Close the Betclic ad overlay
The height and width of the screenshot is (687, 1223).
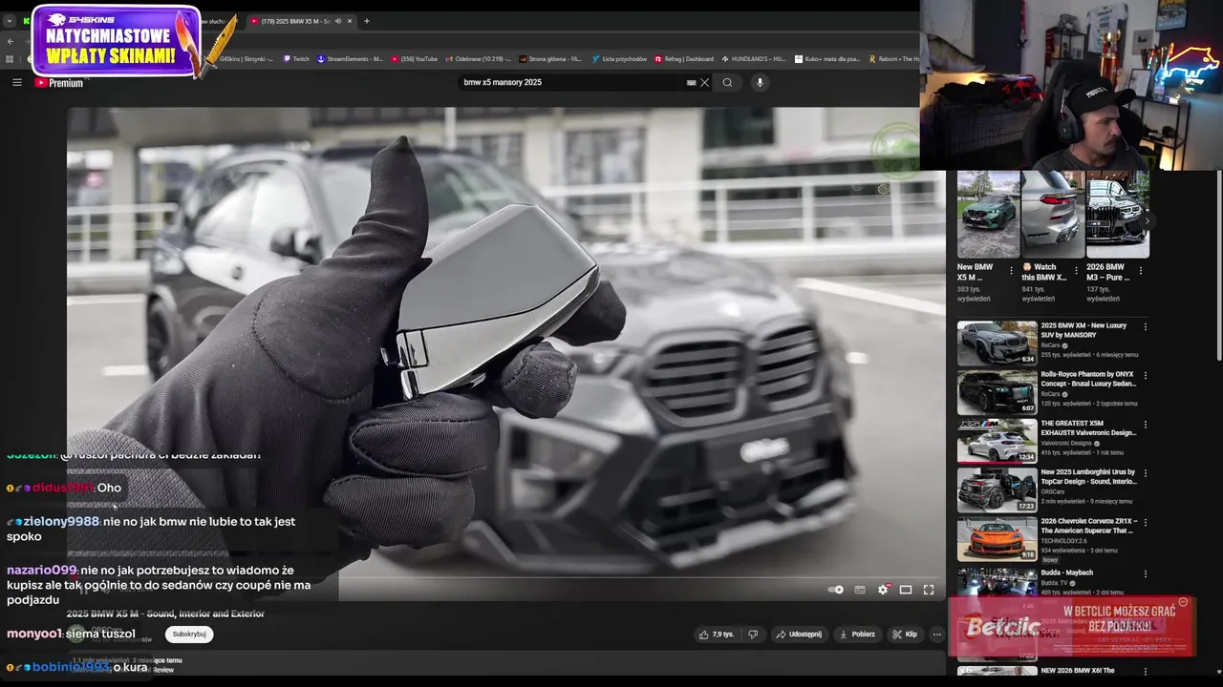[x=1183, y=602]
